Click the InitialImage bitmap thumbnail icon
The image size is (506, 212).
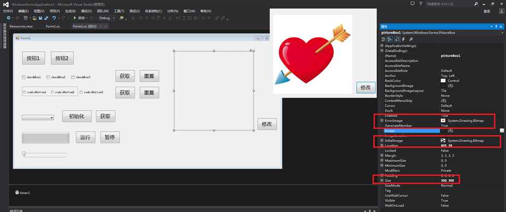click(x=443, y=141)
